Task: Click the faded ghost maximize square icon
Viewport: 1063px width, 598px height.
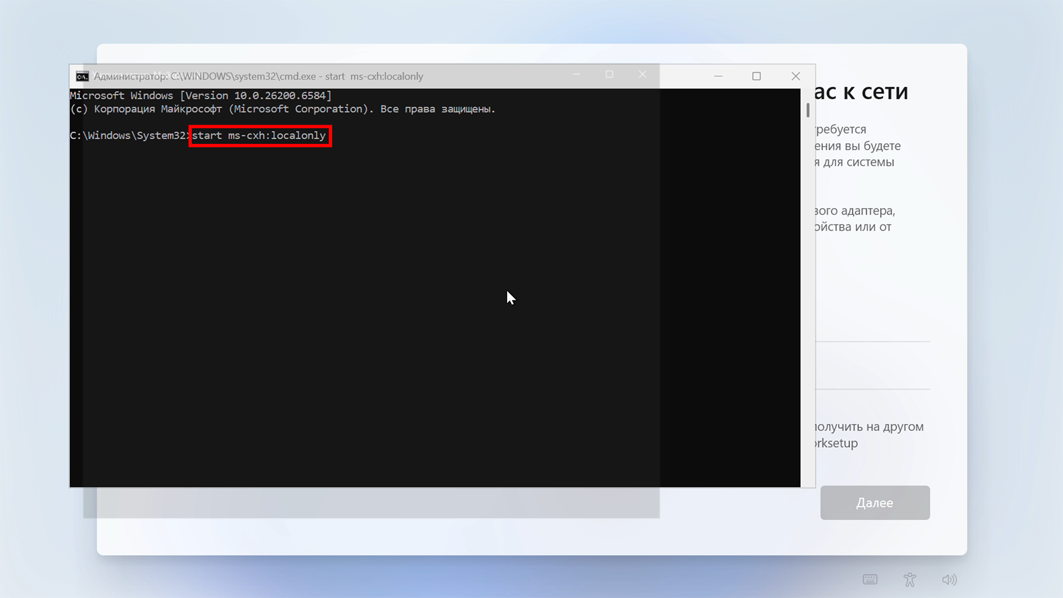Action: click(609, 74)
